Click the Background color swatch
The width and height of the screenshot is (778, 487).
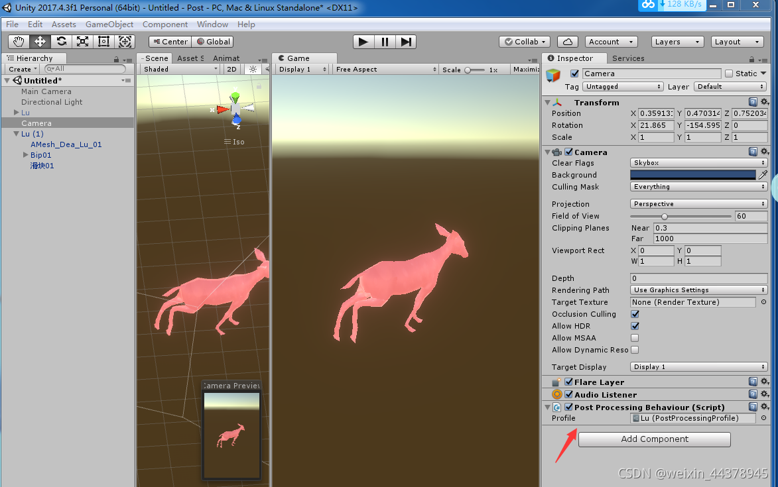692,174
